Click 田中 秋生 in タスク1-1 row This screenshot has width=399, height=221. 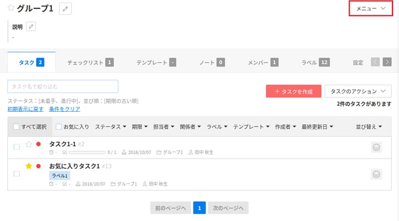201,152
